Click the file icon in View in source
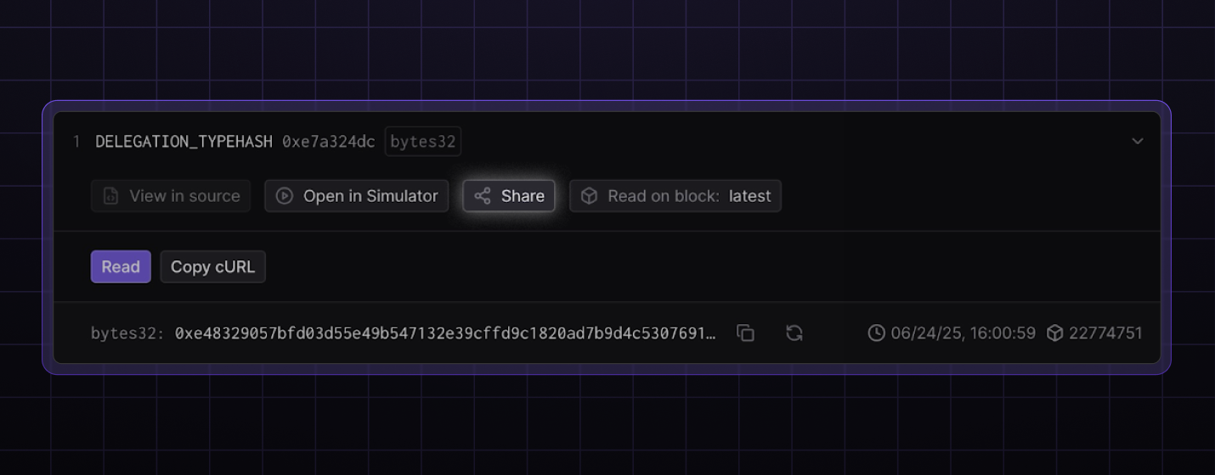The image size is (1215, 475). [111, 196]
